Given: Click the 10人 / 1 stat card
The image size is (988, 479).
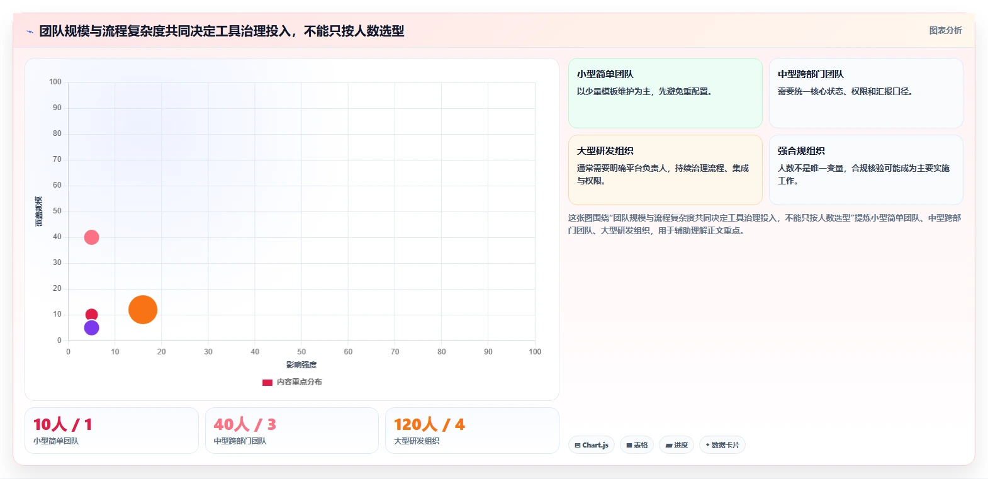Looking at the screenshot, I should (x=111, y=431).
